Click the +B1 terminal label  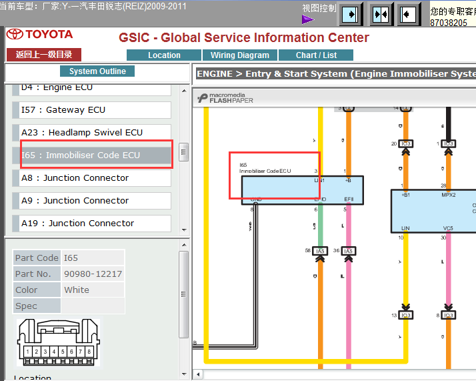[x=405, y=195]
